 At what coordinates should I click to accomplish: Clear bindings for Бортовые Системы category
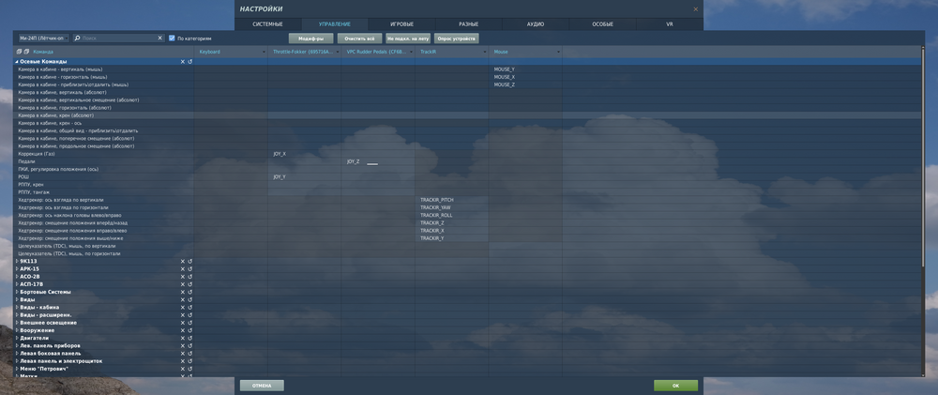tap(183, 292)
